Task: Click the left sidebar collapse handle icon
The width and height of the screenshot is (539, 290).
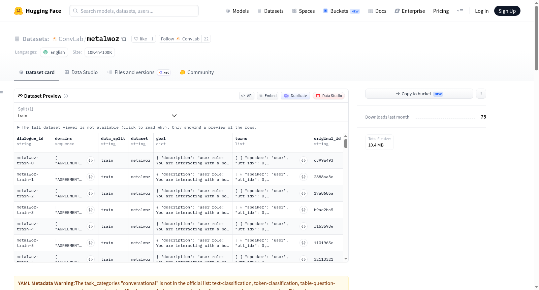Action: 1,93
